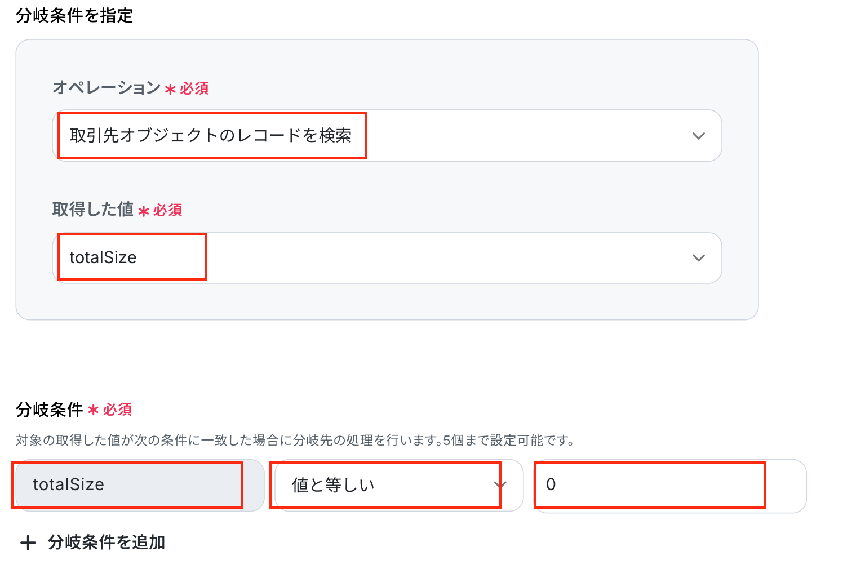Expand the 取得した値 dropdown chevron
Viewport: 843px width, 569px height.
(x=699, y=257)
